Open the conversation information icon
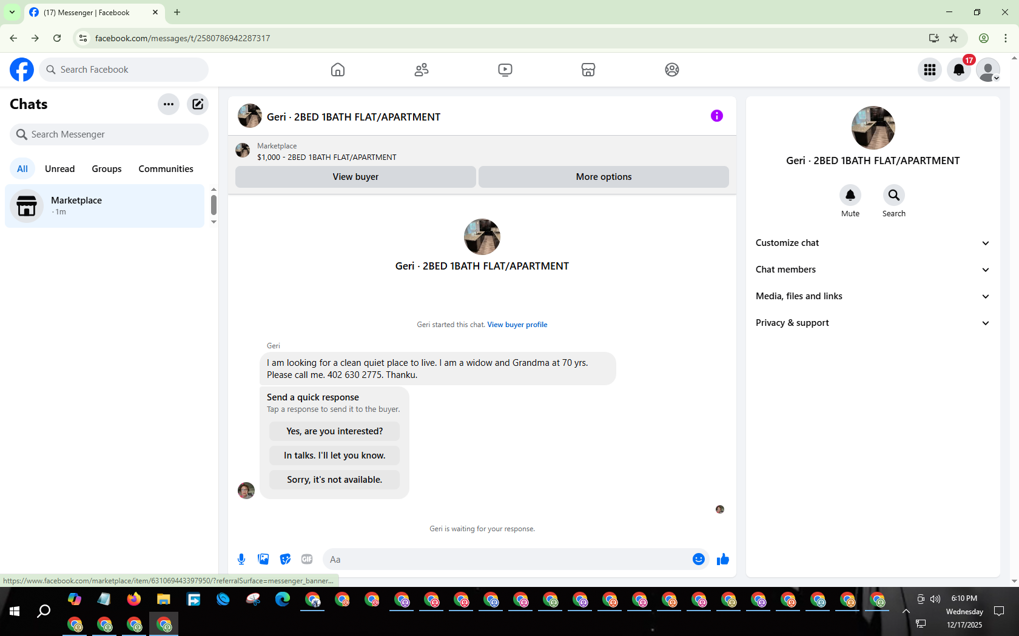The height and width of the screenshot is (636, 1019). click(x=717, y=116)
